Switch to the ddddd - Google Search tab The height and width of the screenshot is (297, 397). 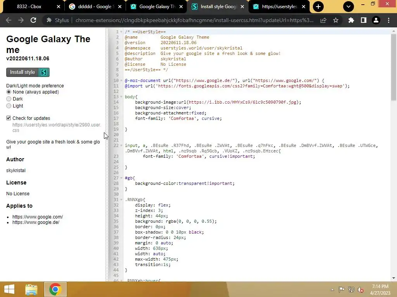click(96, 7)
